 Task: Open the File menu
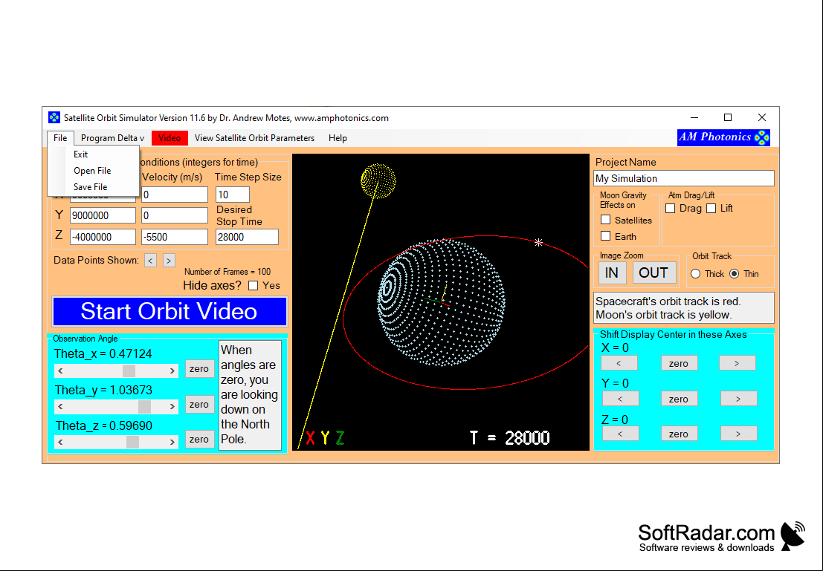click(60, 138)
